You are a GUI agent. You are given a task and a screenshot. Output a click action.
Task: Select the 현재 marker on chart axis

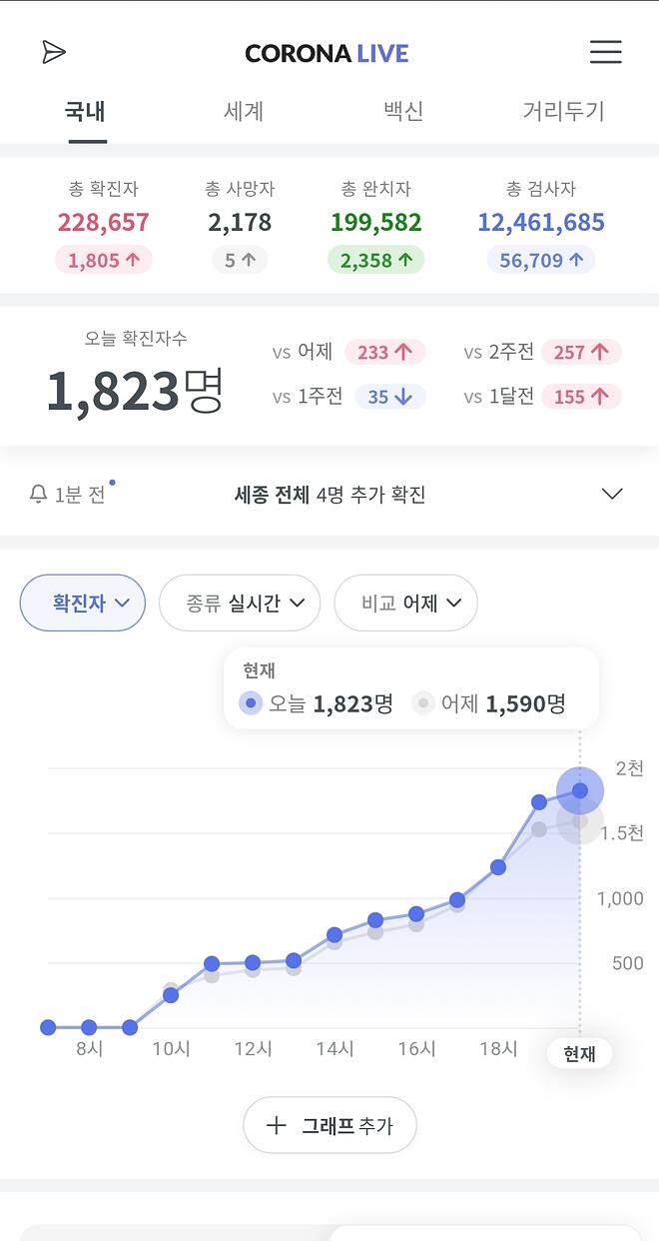point(579,1053)
